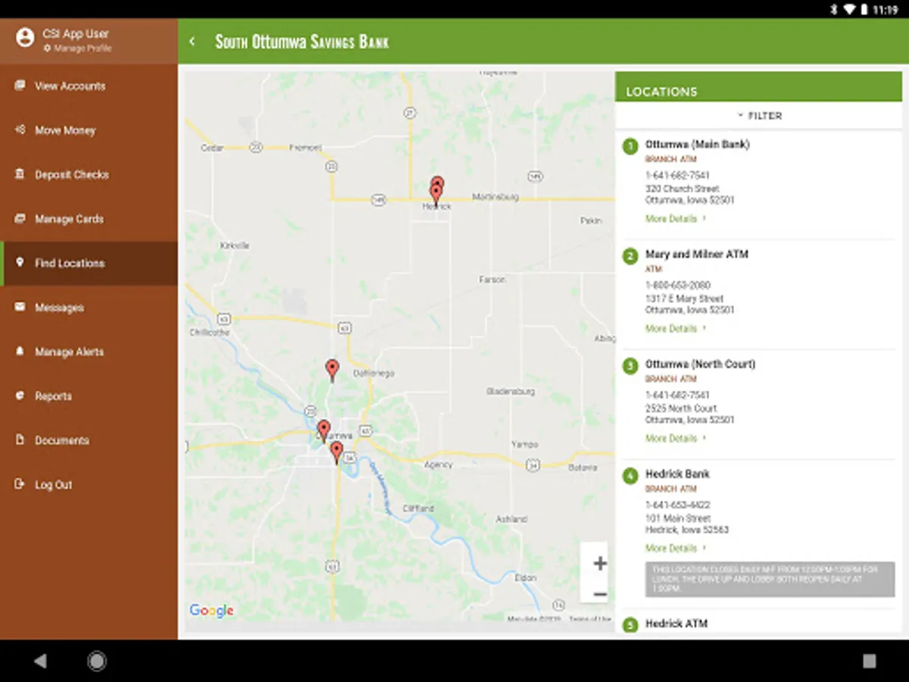The width and height of the screenshot is (909, 682).
Task: Open More Details for Ottumwa (Main Bank)
Action: 676,219
